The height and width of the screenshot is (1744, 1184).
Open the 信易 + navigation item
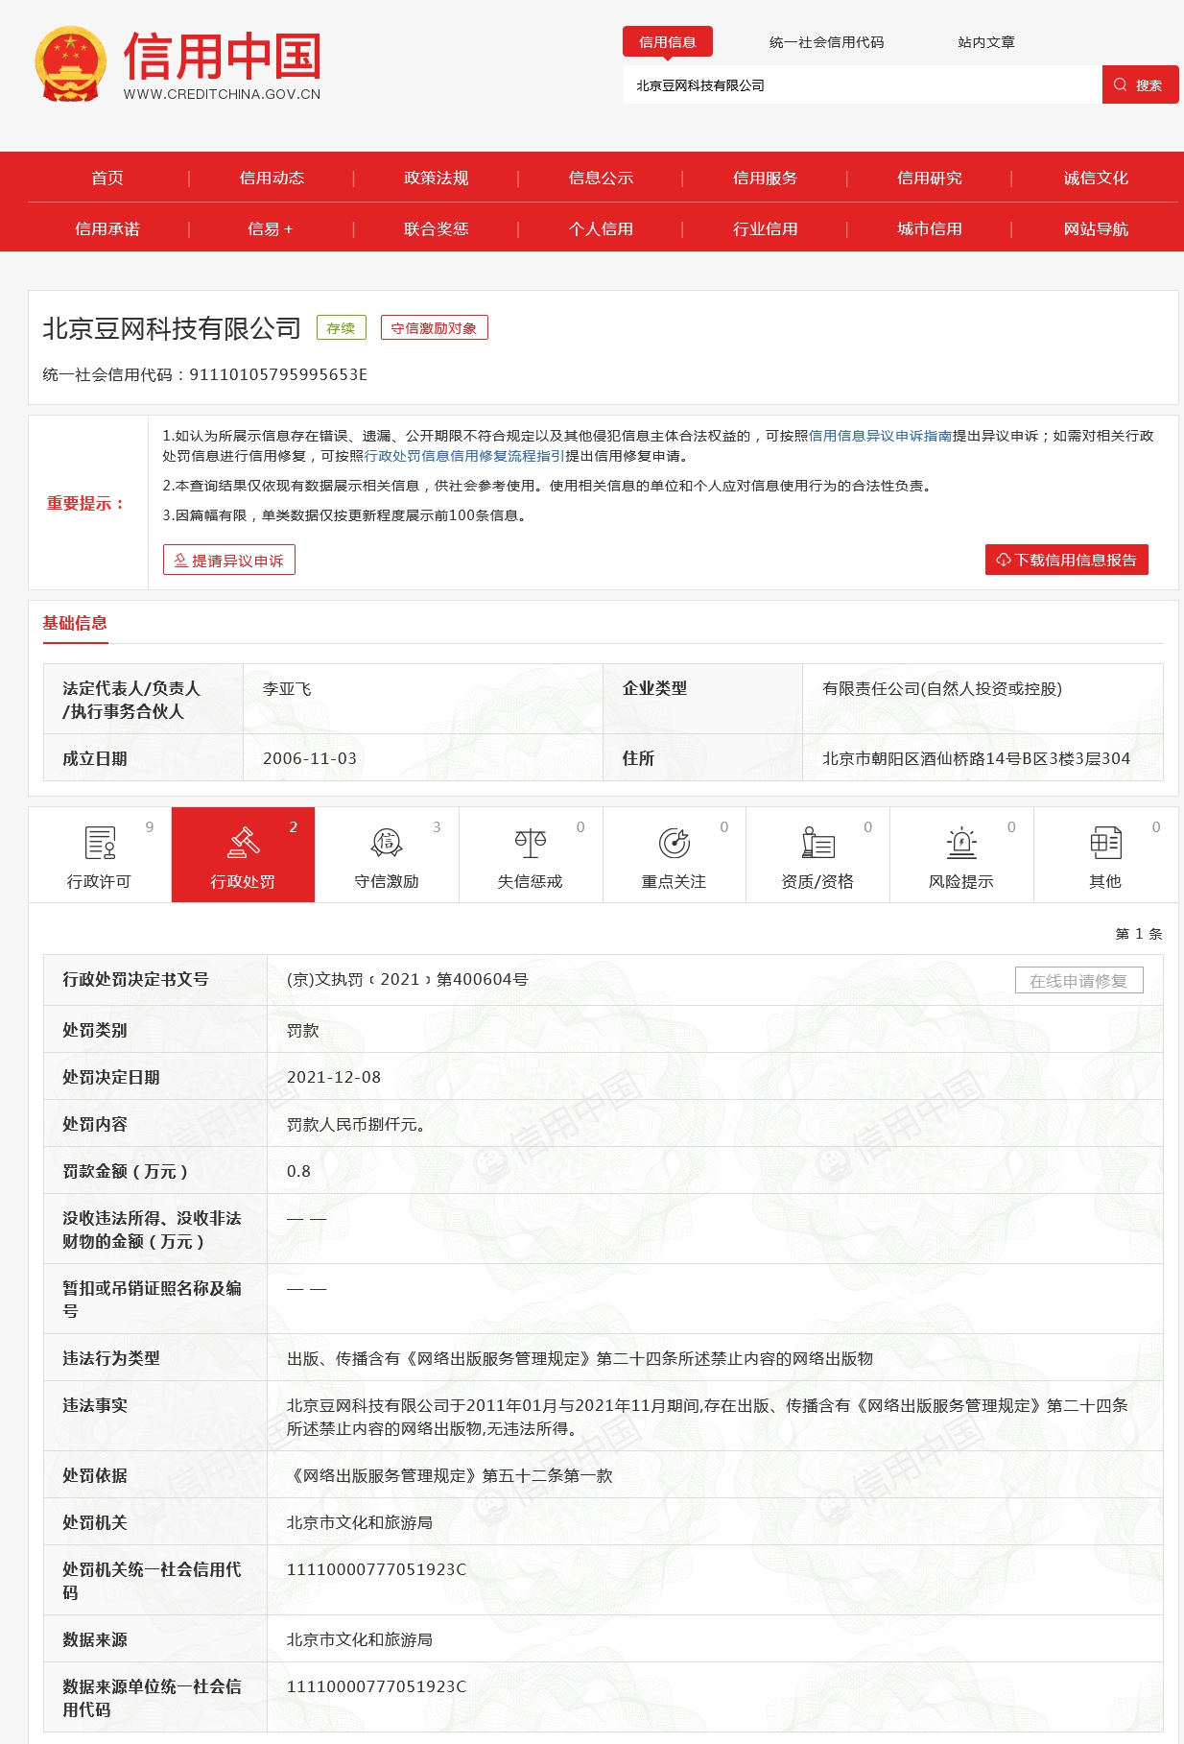coord(271,228)
